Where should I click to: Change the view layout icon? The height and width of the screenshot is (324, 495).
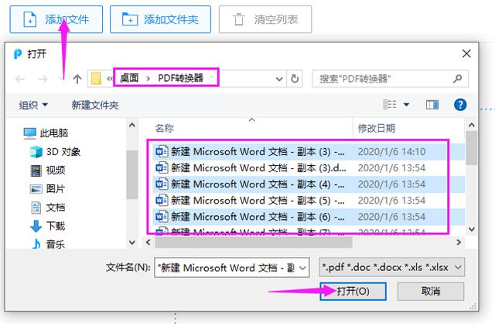(390, 104)
